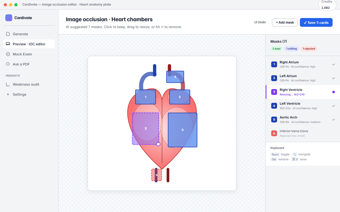Viewport: 340px width, 212px height.
Task: Click the Undo button
Action: tap(260, 22)
